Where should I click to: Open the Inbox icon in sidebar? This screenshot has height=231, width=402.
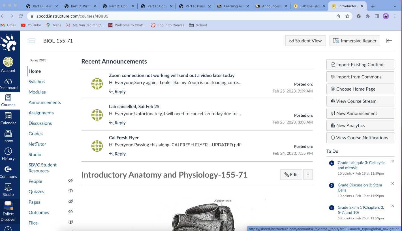(x=8, y=136)
